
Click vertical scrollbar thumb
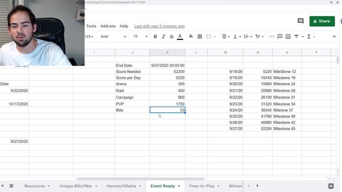click(338, 60)
